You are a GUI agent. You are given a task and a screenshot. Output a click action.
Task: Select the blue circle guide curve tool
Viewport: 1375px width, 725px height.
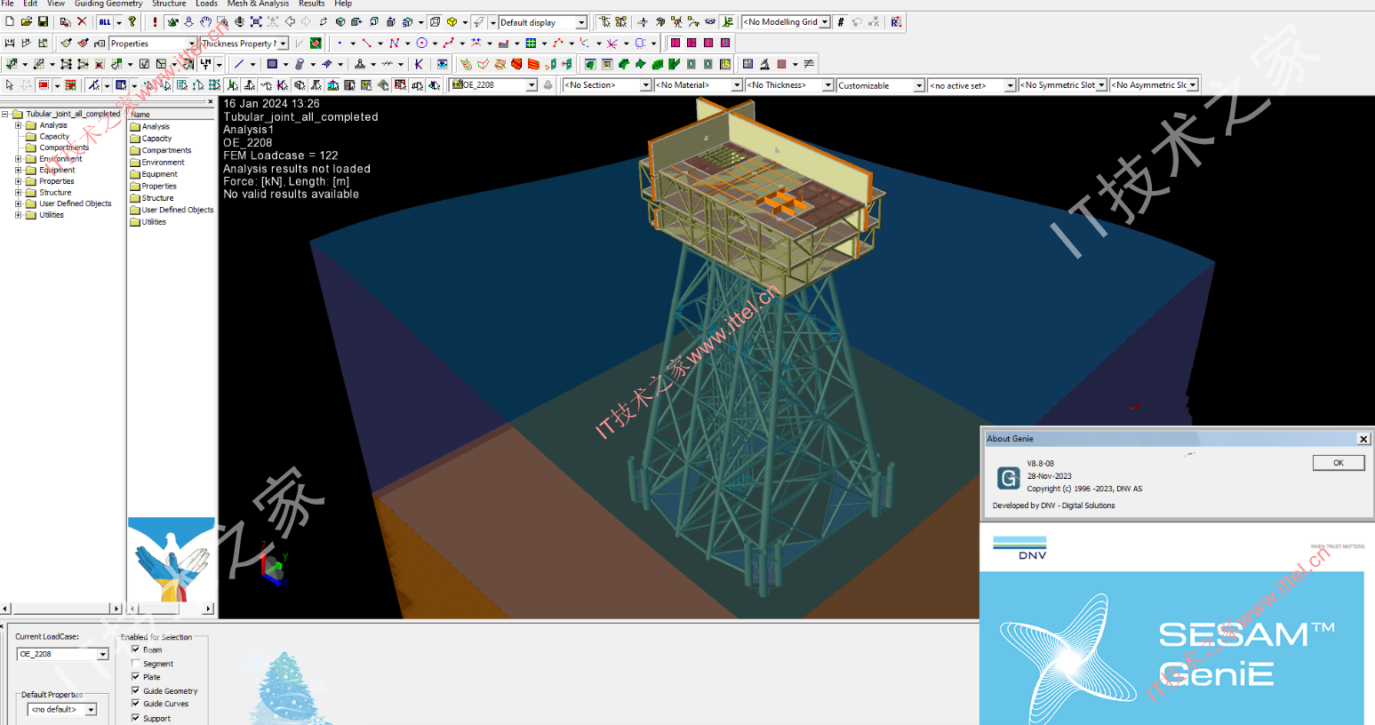pos(422,43)
